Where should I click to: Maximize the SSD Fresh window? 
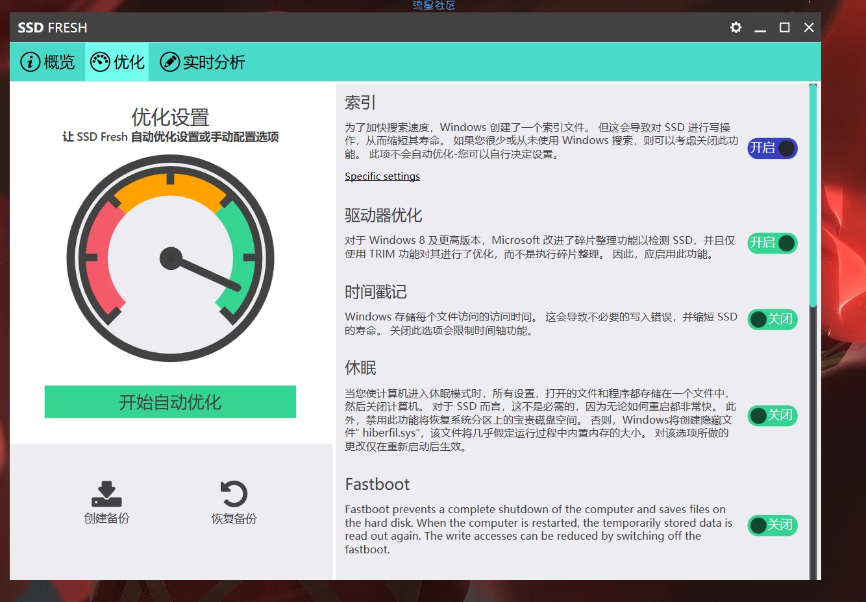[x=785, y=27]
